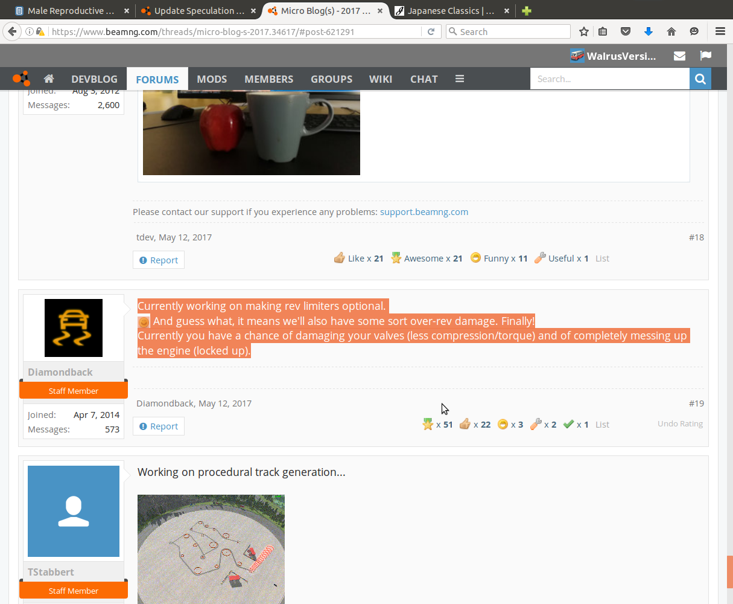The height and width of the screenshot is (604, 733).
Task: Go to forum home house icon
Action: 49,79
